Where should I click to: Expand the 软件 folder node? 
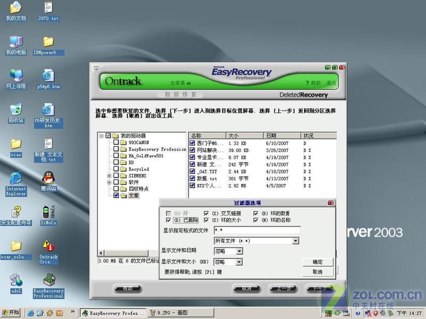tap(109, 182)
